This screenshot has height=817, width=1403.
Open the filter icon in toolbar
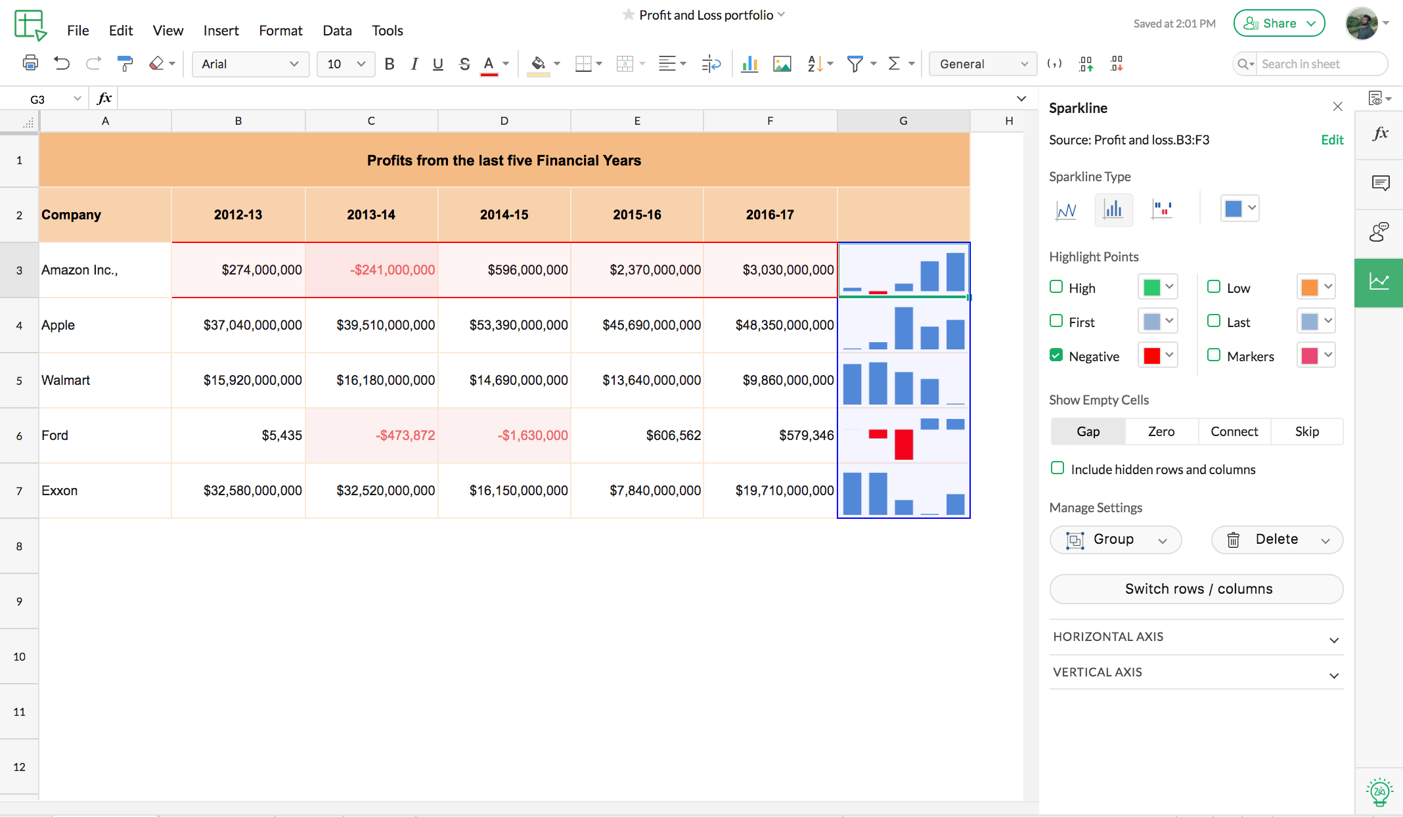[x=855, y=64]
